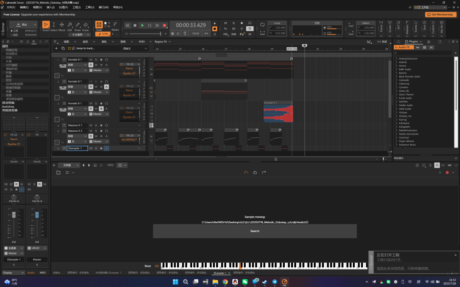
Task: Open the MIDI menu in track view
Action: click(x=142, y=42)
